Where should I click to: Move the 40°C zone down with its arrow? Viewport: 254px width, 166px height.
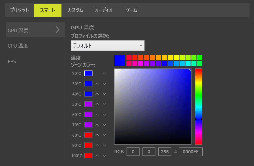pos(104,94)
